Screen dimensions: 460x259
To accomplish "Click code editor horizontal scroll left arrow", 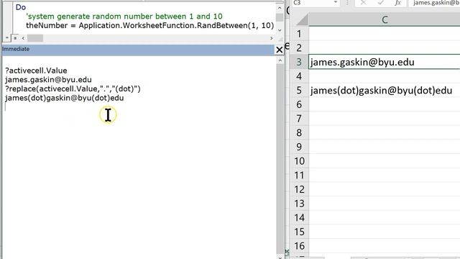I will point(23,38).
